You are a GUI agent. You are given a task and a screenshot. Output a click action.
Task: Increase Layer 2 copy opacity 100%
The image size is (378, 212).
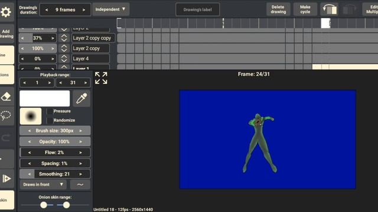point(53,48)
